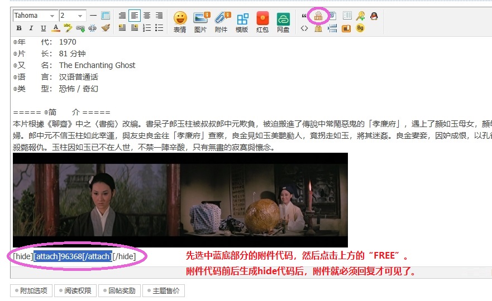Clear formatting with the broom icon
Viewport: 492px width, 301px height.
click(106, 28)
